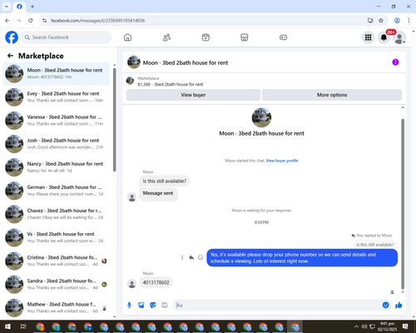Open the Gaming icon in top navigation

click(283, 37)
